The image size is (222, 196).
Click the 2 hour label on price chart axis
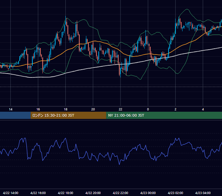point(175,109)
